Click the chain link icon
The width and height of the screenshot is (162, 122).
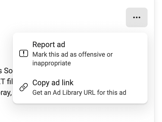(x=24, y=87)
